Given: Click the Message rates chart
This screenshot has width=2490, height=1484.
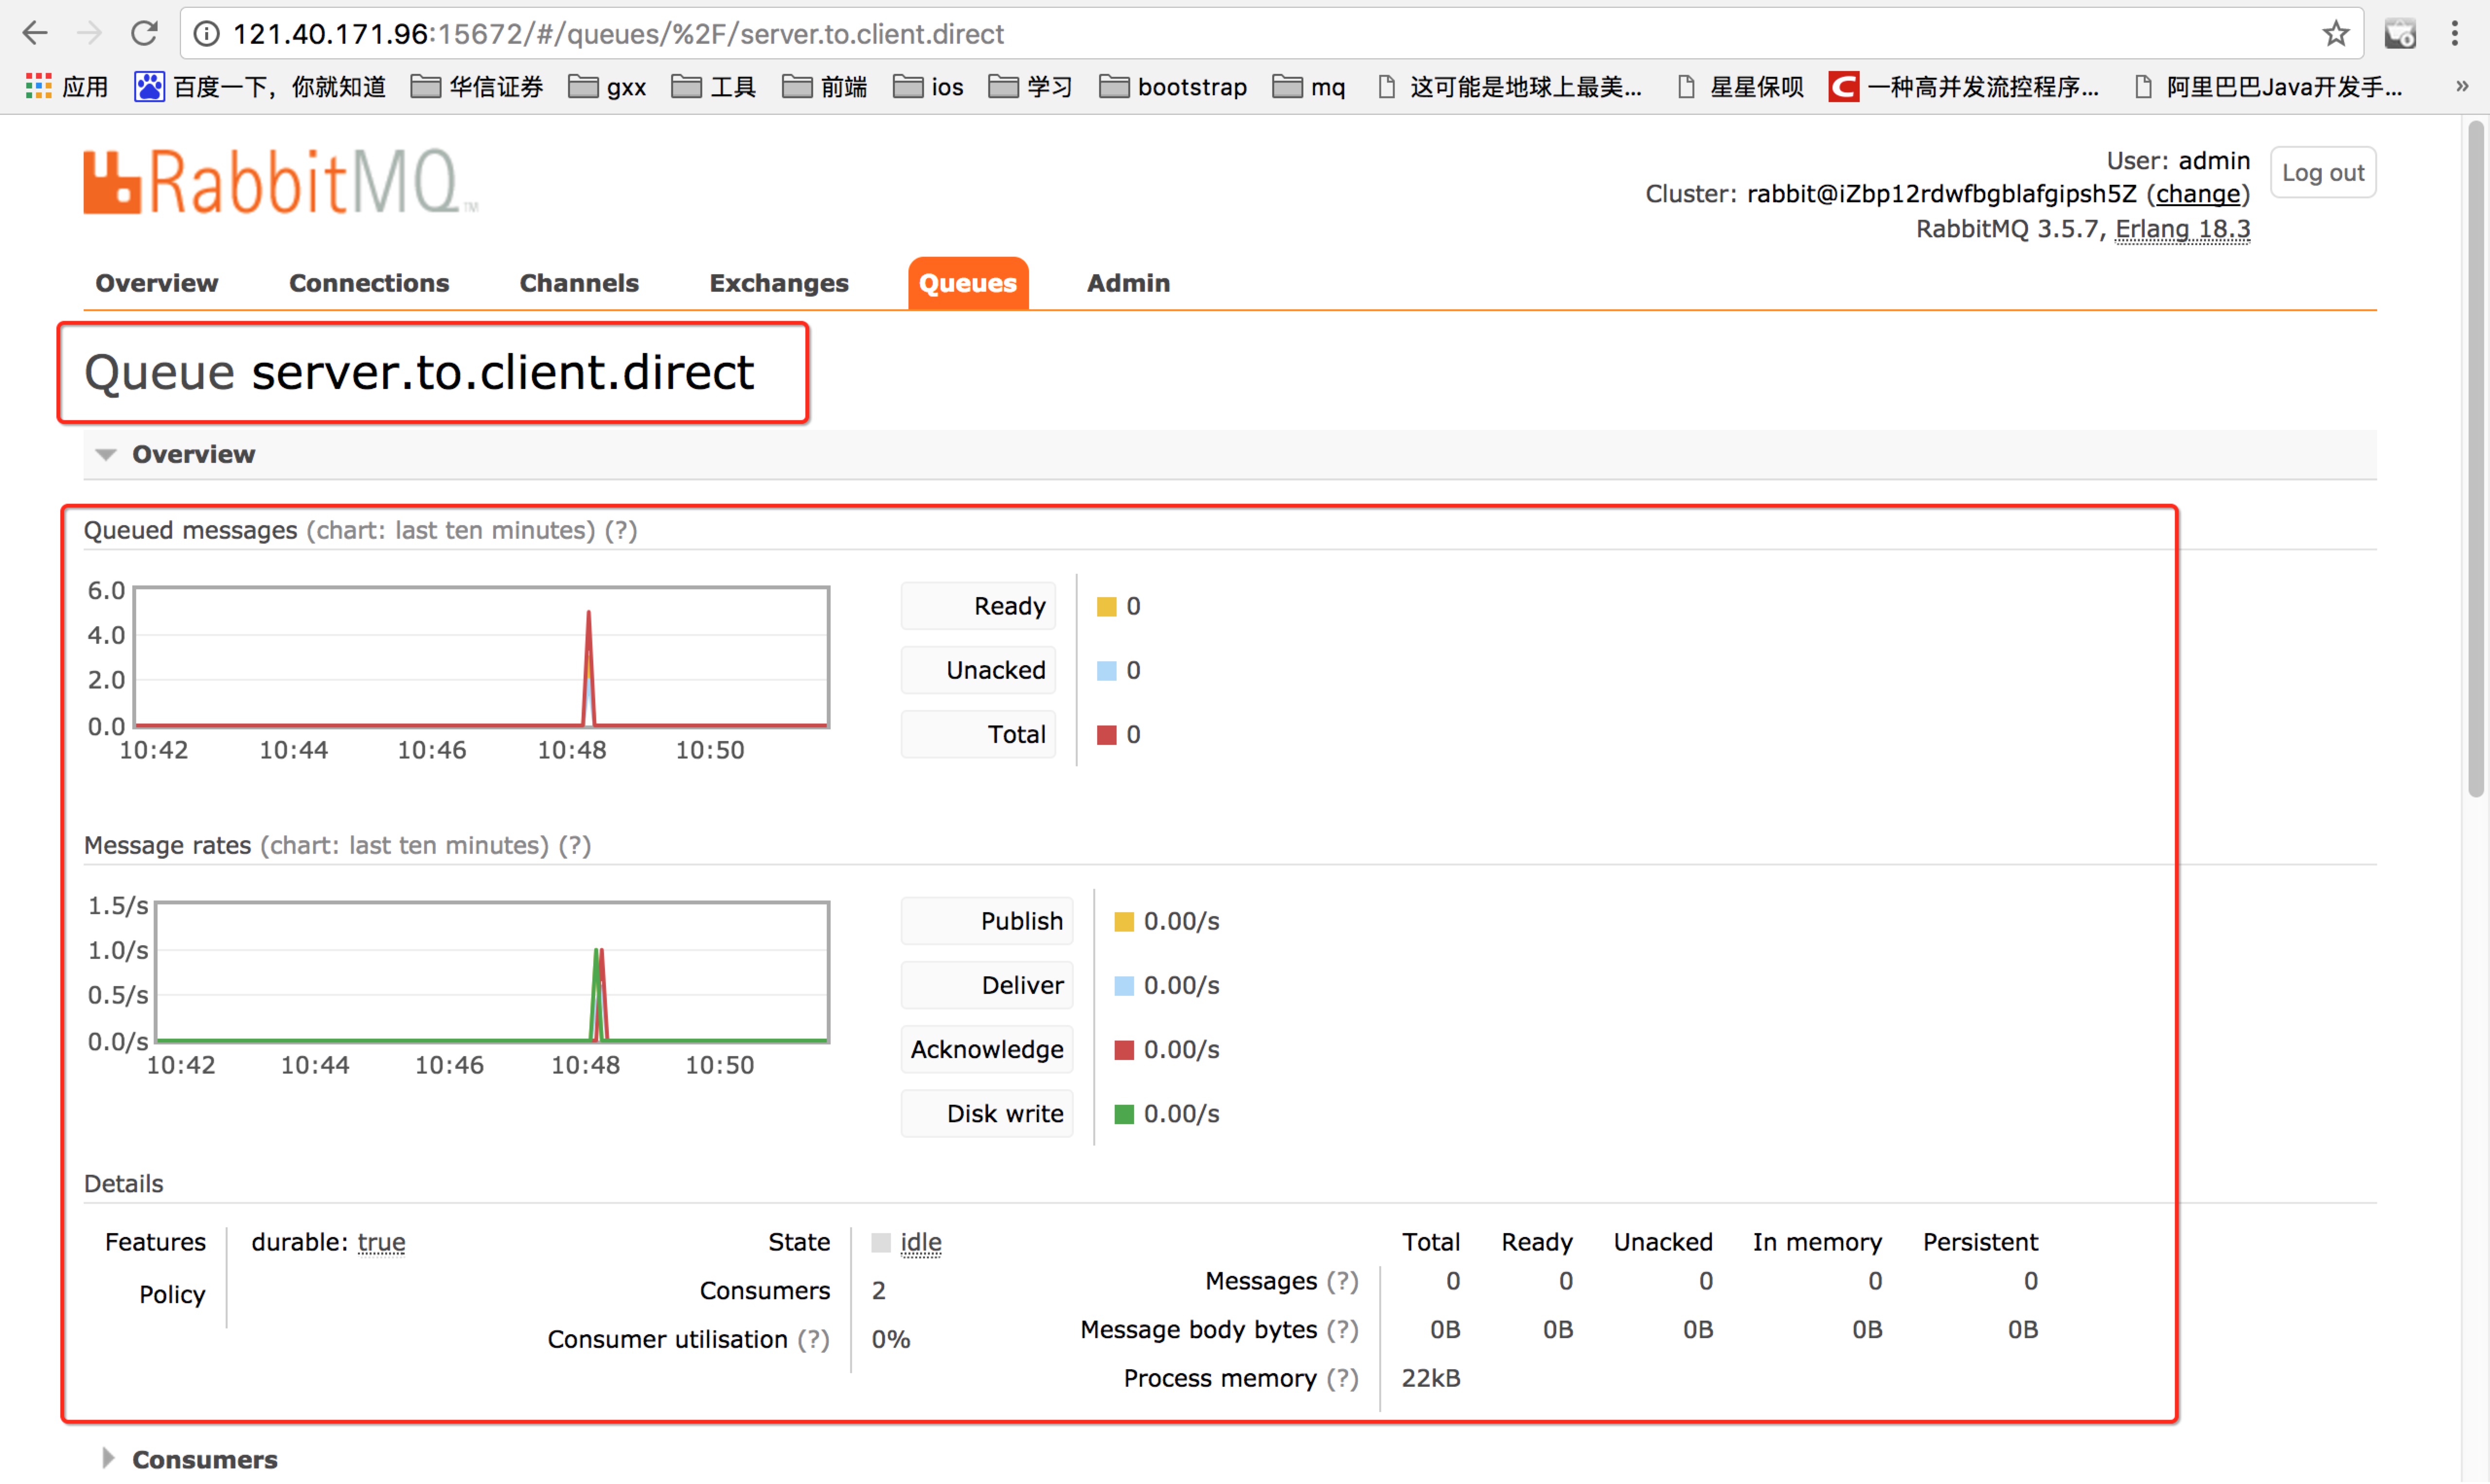Looking at the screenshot, I should tap(492, 973).
